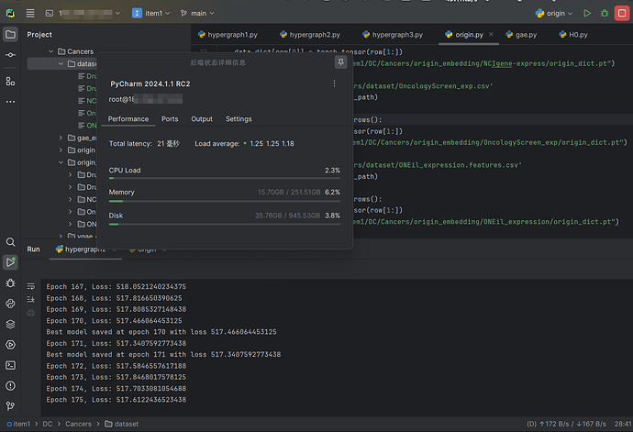Click the network traffic status indicator
633x432 pixels.
(566, 424)
